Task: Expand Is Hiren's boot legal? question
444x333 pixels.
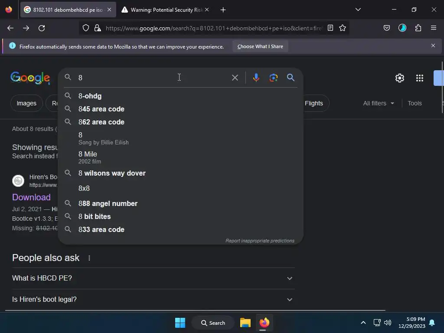Action: click(x=153, y=299)
